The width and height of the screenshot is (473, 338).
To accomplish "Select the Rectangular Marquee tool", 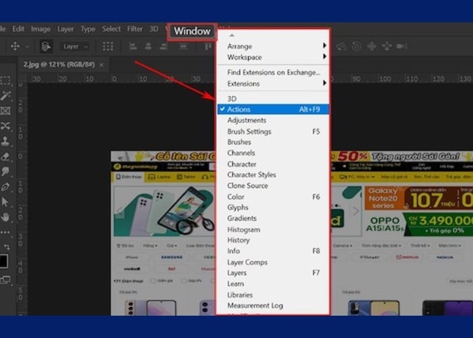I will pyautogui.click(x=5, y=80).
